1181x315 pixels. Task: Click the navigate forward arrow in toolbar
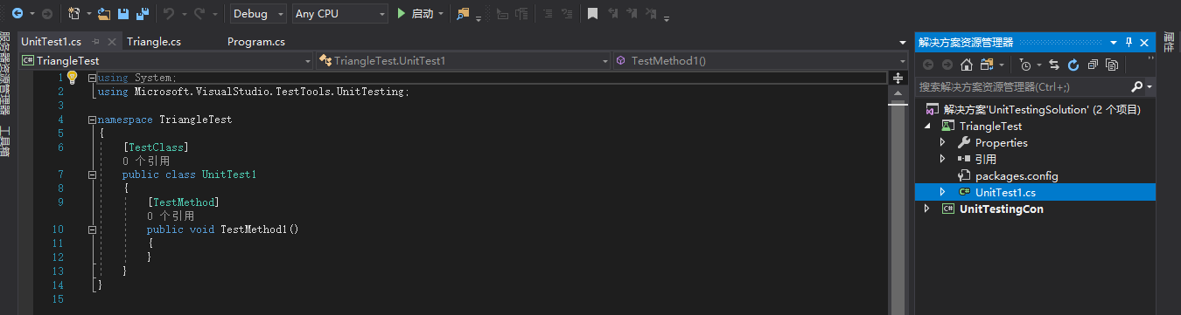(x=46, y=14)
